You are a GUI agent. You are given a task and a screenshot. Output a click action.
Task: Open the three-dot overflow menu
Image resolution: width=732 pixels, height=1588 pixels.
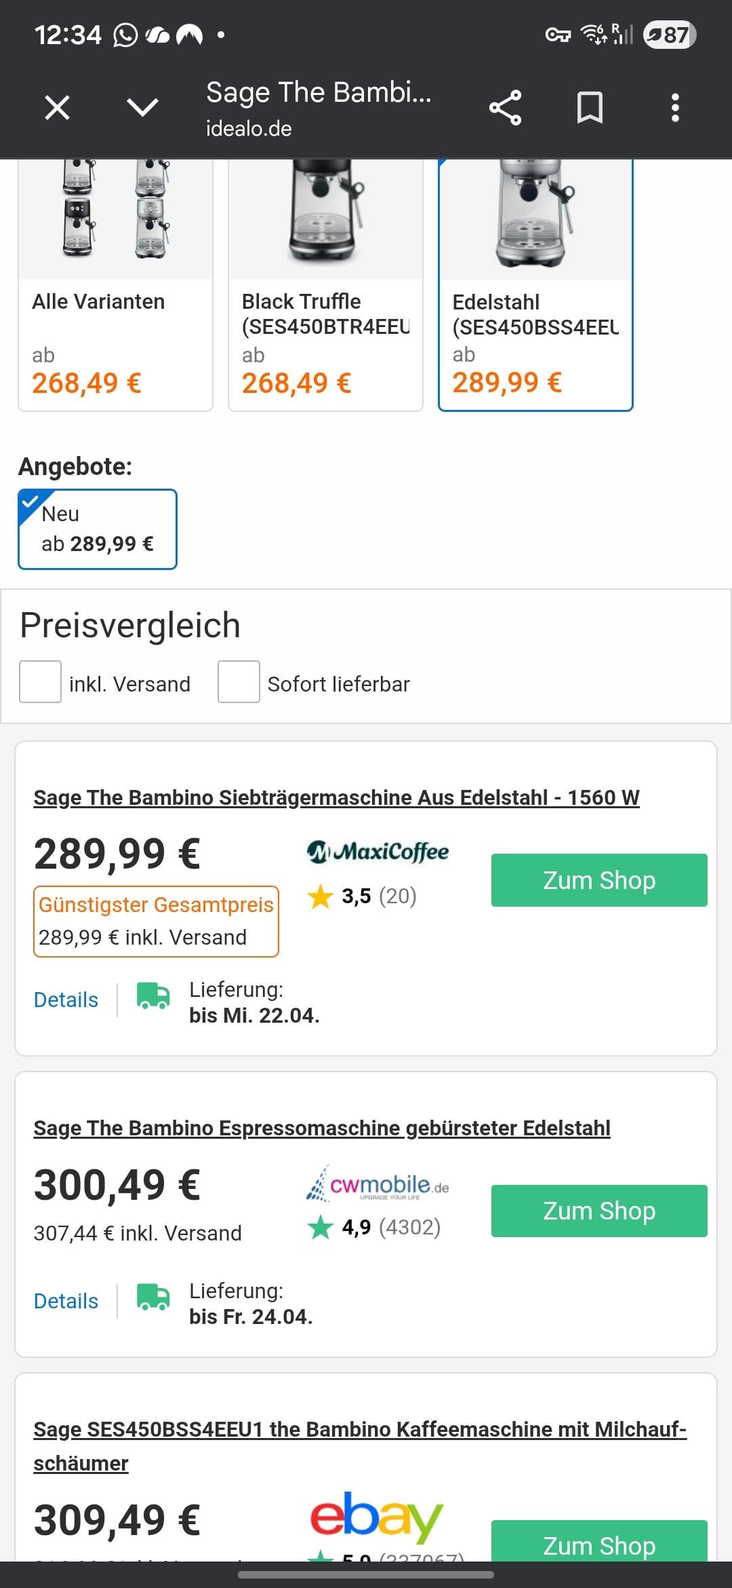click(674, 107)
